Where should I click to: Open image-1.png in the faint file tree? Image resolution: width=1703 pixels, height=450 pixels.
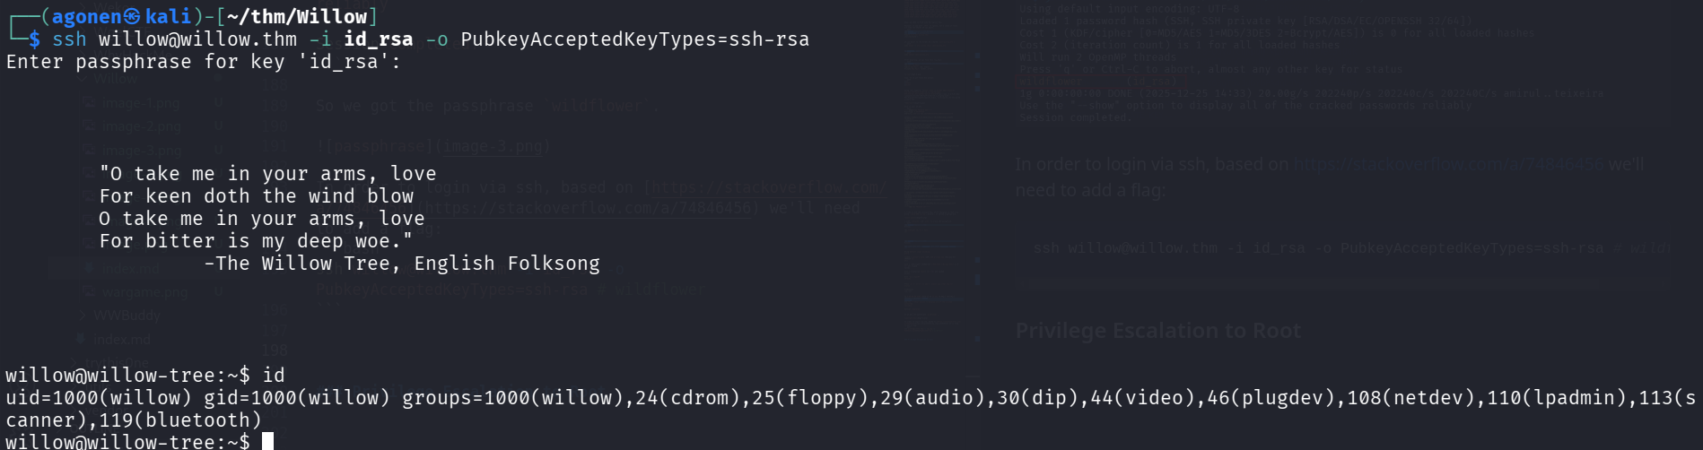[x=140, y=103]
